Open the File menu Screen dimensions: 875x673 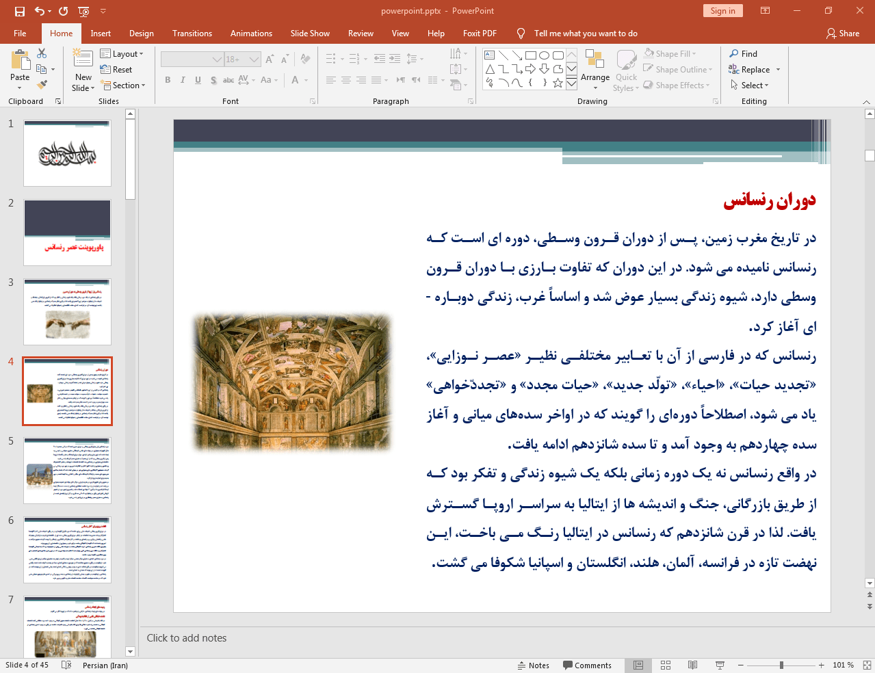(20, 34)
